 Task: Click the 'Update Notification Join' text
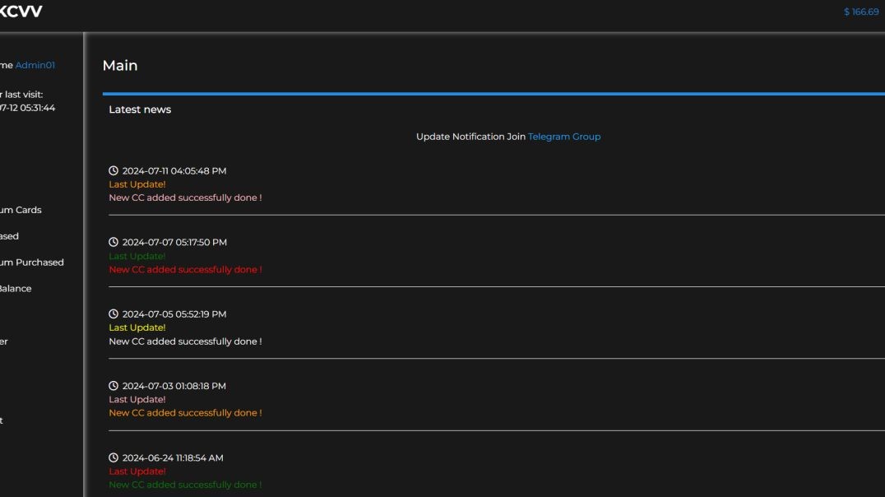coord(470,137)
